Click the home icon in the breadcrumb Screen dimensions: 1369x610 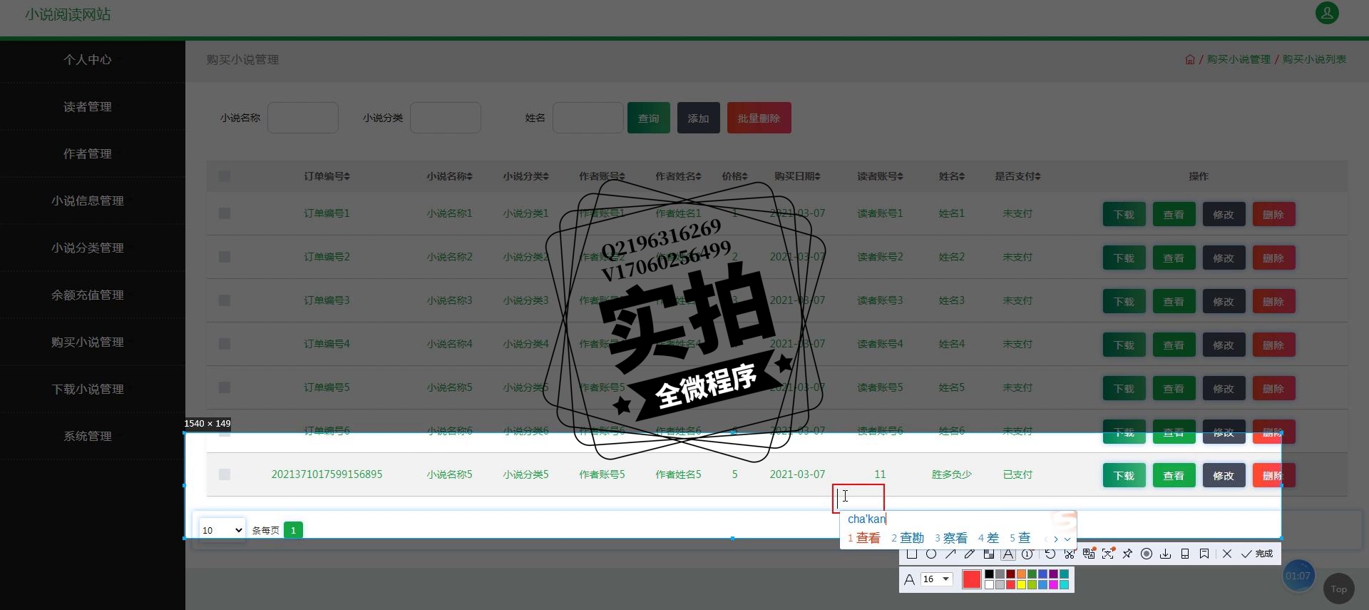(x=1190, y=59)
